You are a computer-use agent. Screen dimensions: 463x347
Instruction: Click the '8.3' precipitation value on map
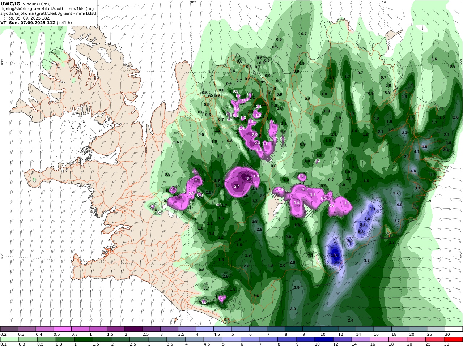(x=372, y=209)
